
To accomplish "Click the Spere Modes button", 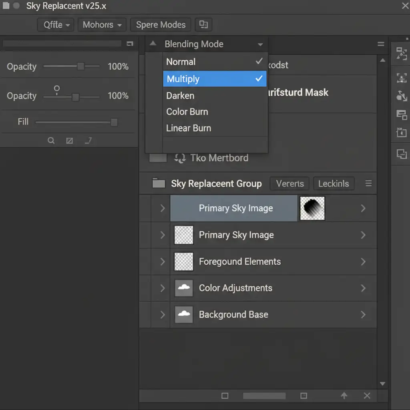I will [x=161, y=25].
